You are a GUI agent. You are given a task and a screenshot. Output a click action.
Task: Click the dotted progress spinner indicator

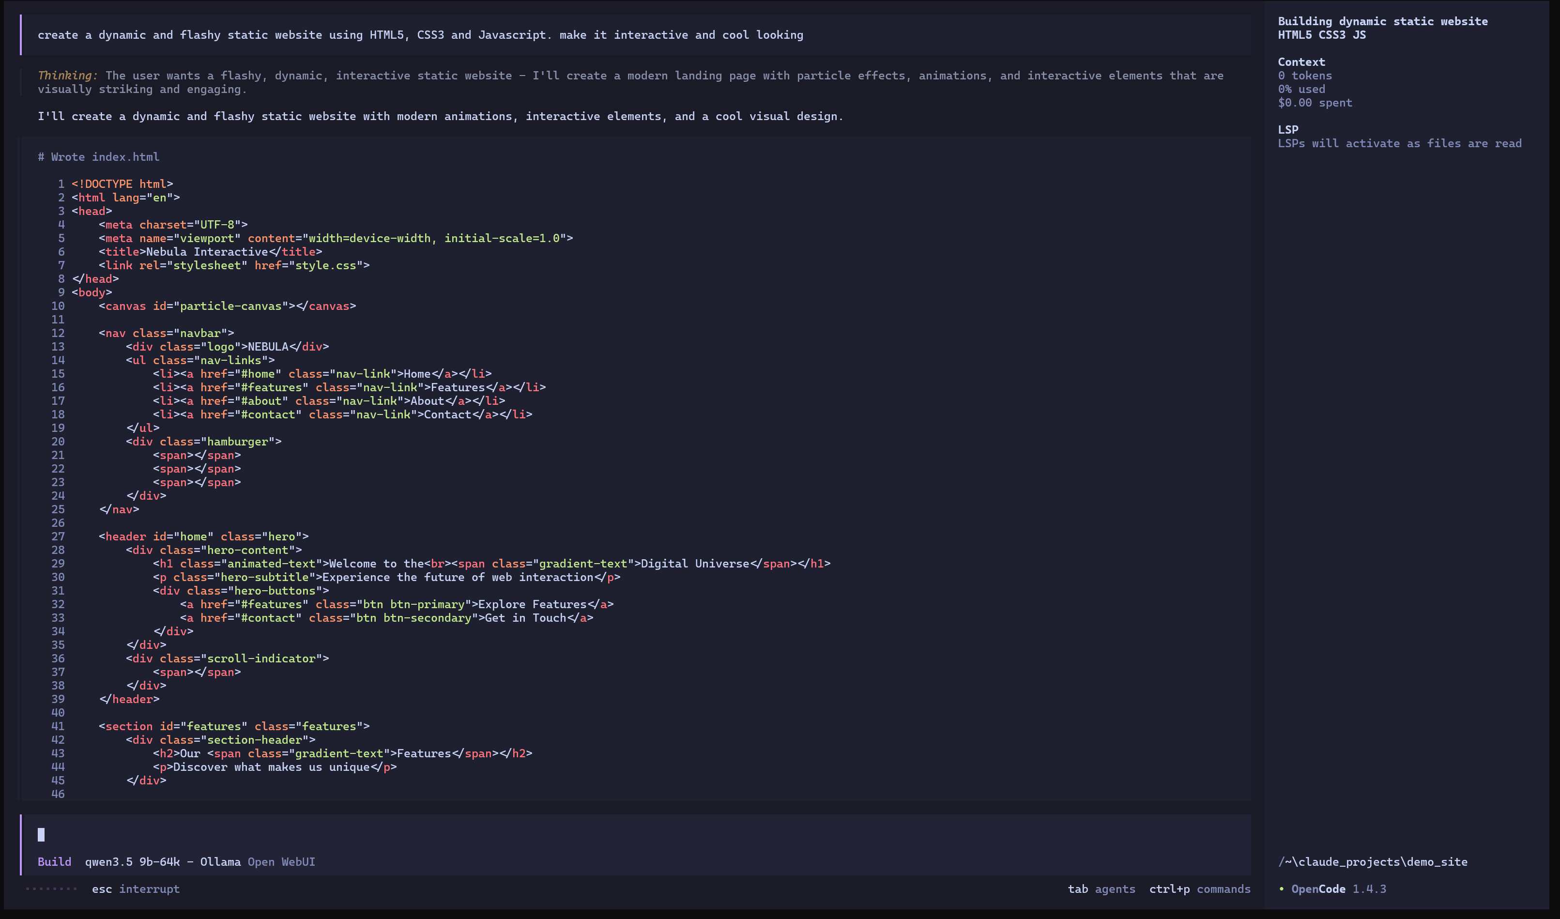coord(51,888)
